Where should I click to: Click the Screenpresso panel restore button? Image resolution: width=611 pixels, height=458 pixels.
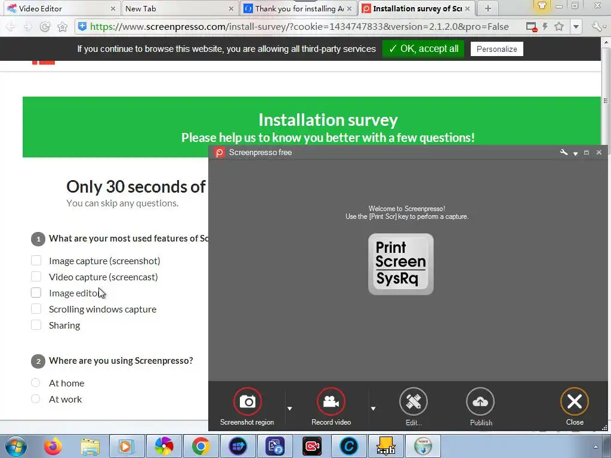pyautogui.click(x=587, y=153)
